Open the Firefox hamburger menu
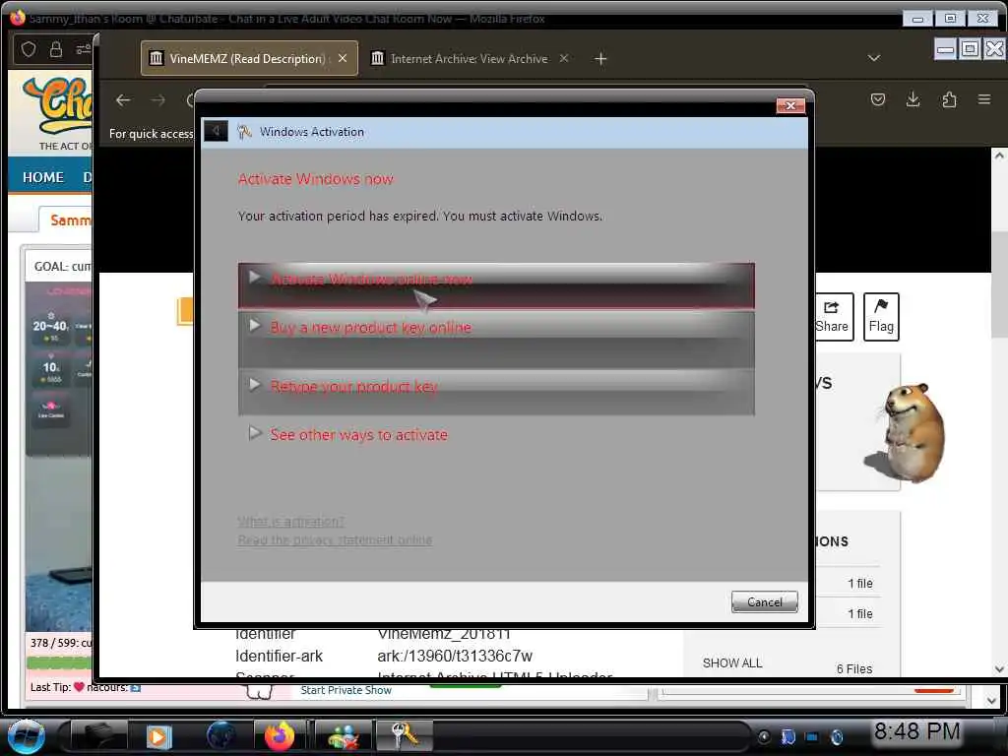Image resolution: width=1008 pixels, height=756 pixels. click(x=984, y=99)
